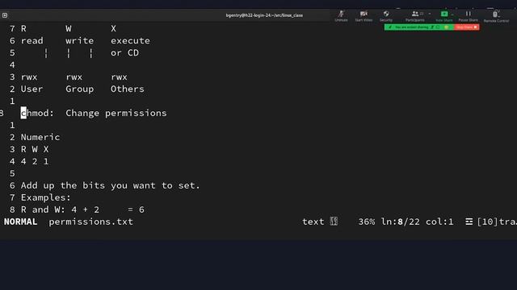Viewport: 517px width, 290px height.
Task: Click the 'text' filetype in status line
Action: pos(313,222)
